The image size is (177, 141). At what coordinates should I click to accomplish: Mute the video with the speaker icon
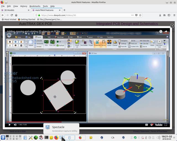pyautogui.click(x=15, y=125)
